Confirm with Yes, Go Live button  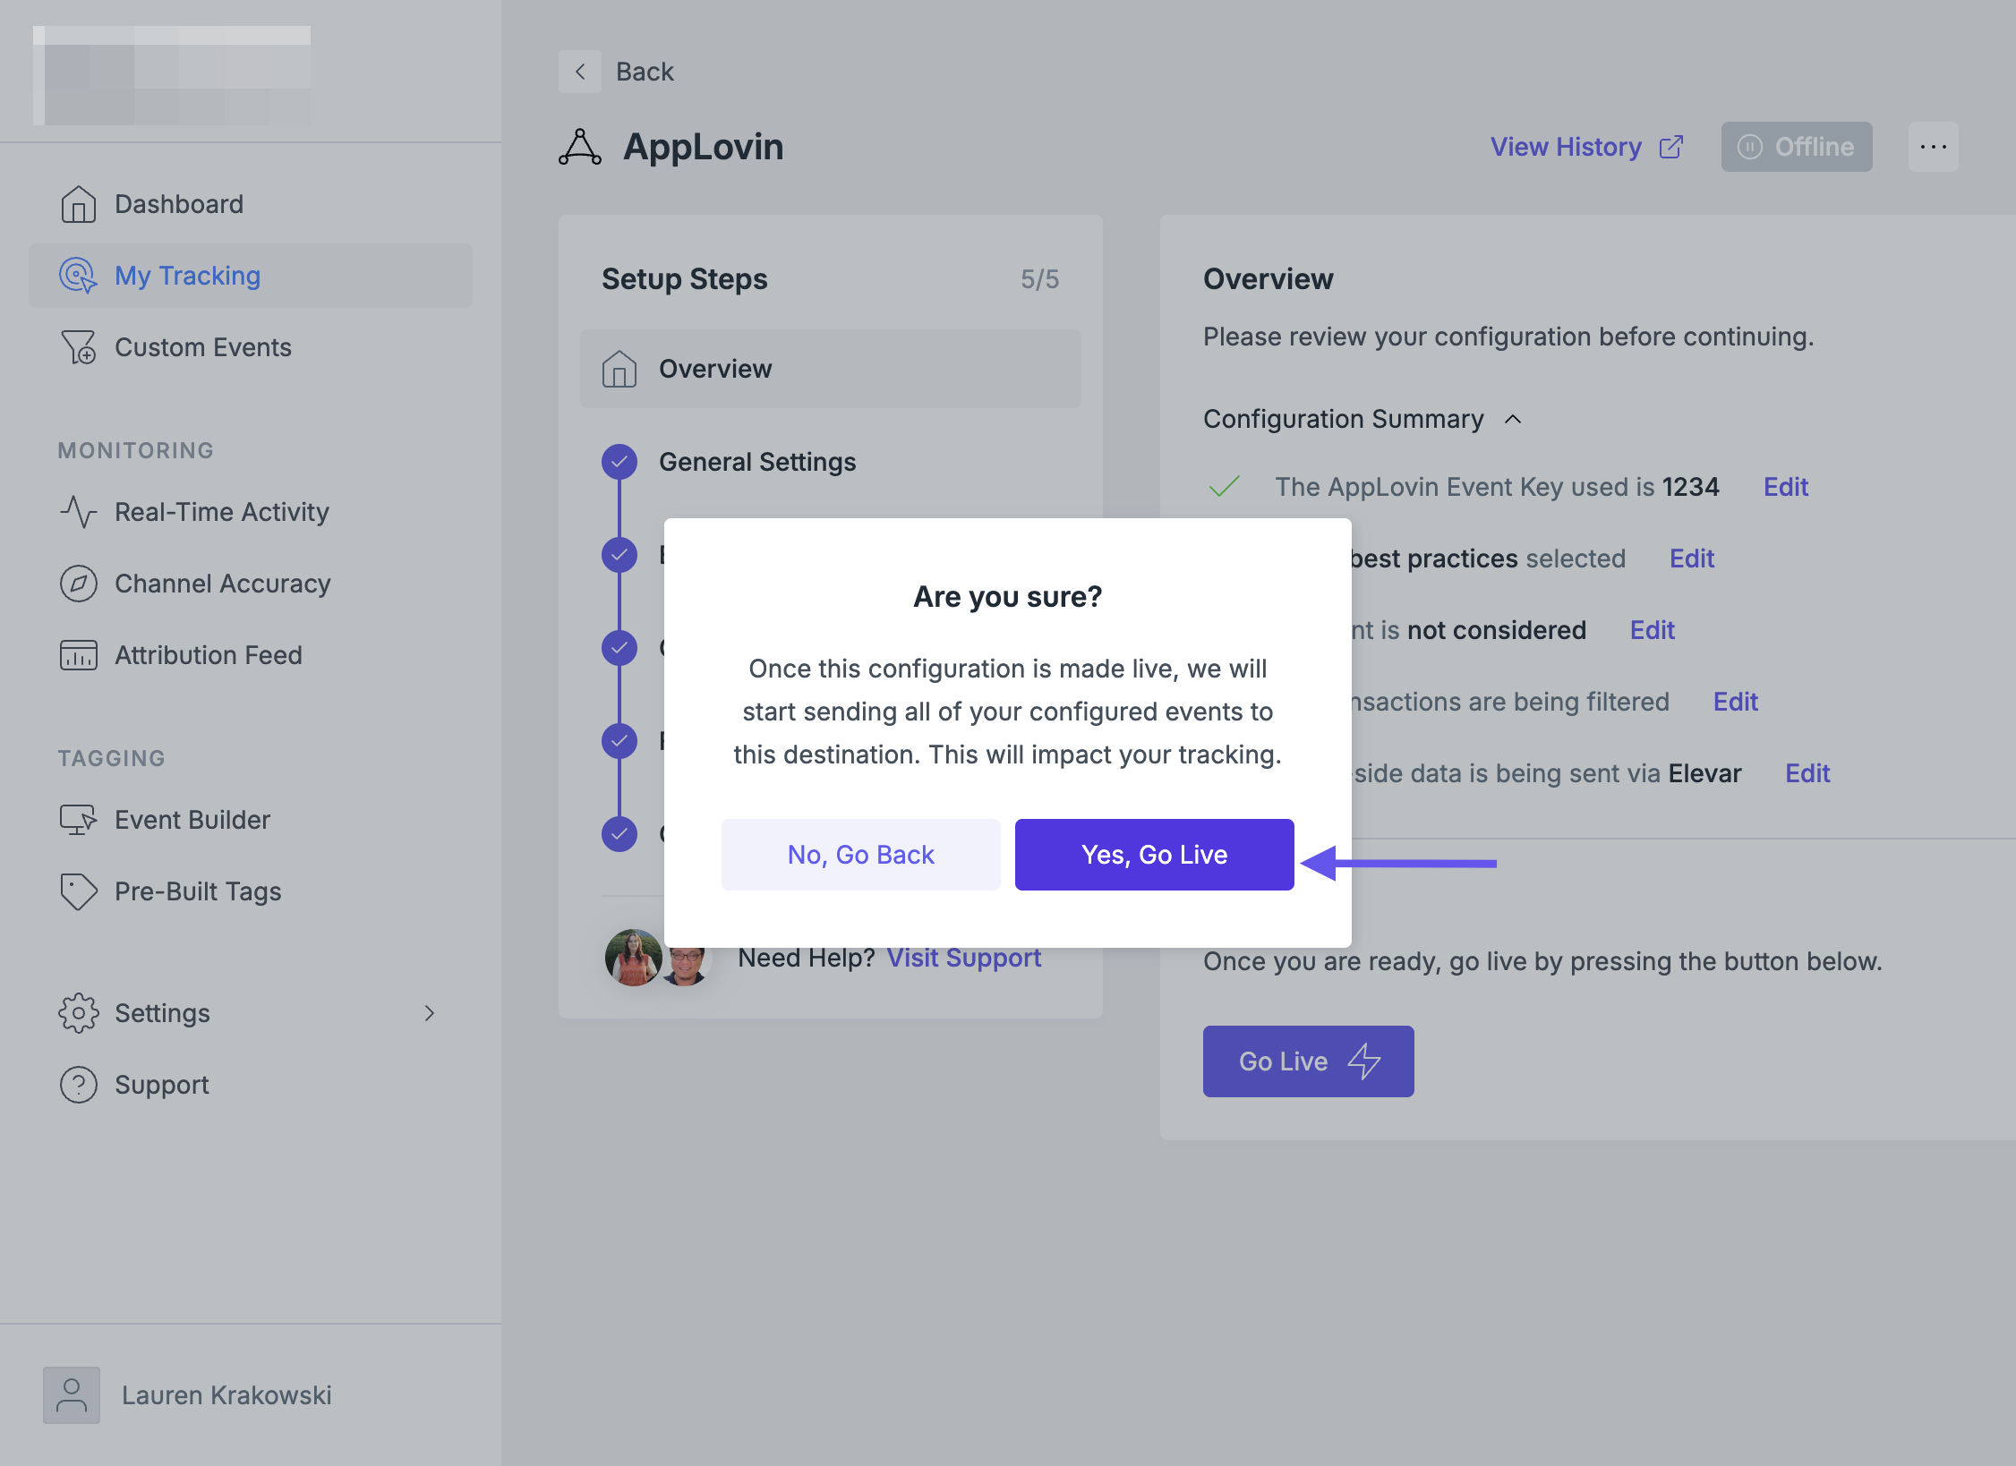(1154, 855)
